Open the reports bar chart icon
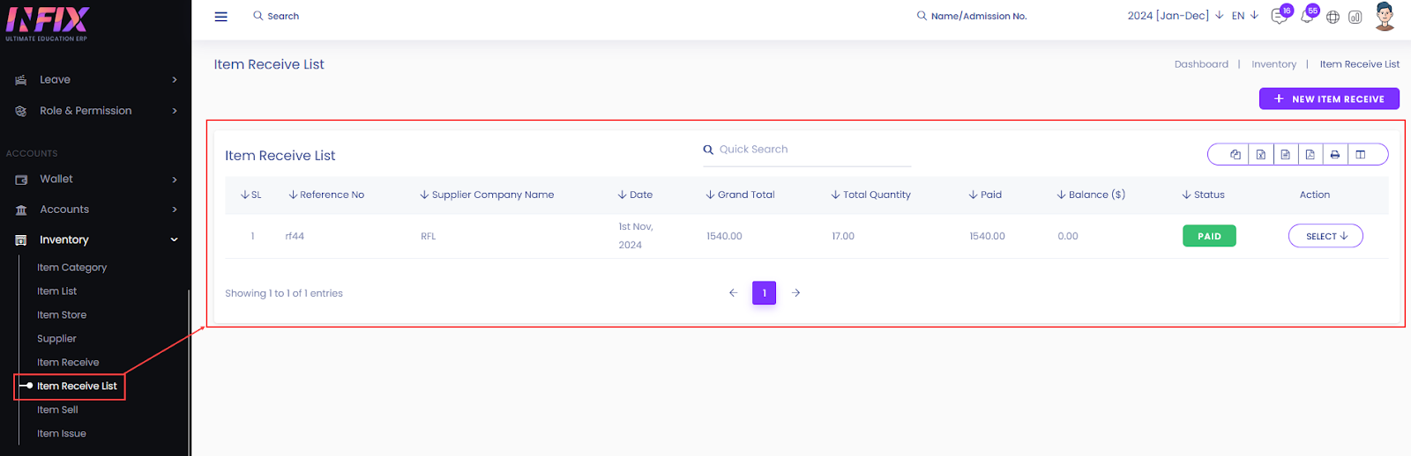 [x=1355, y=17]
